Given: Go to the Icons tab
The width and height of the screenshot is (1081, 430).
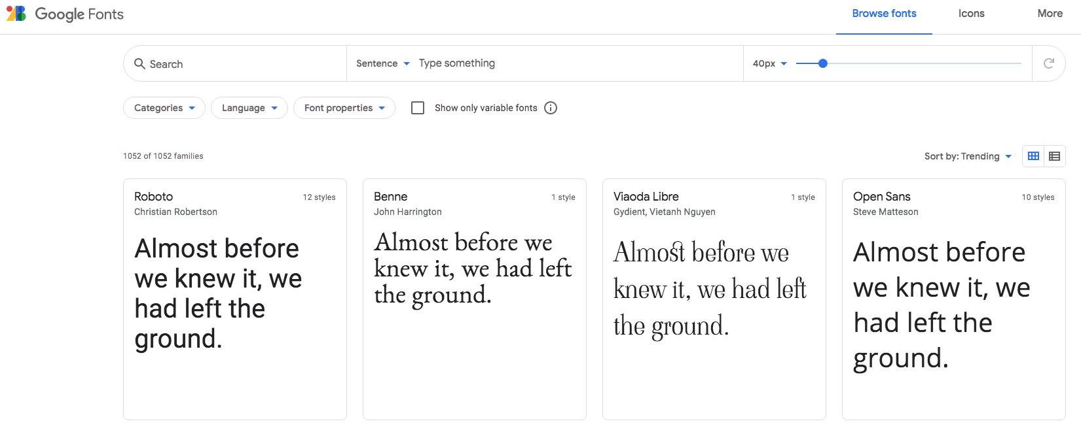Looking at the screenshot, I should [x=971, y=14].
